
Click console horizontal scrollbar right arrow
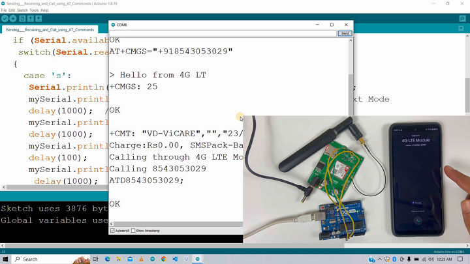[467, 246]
